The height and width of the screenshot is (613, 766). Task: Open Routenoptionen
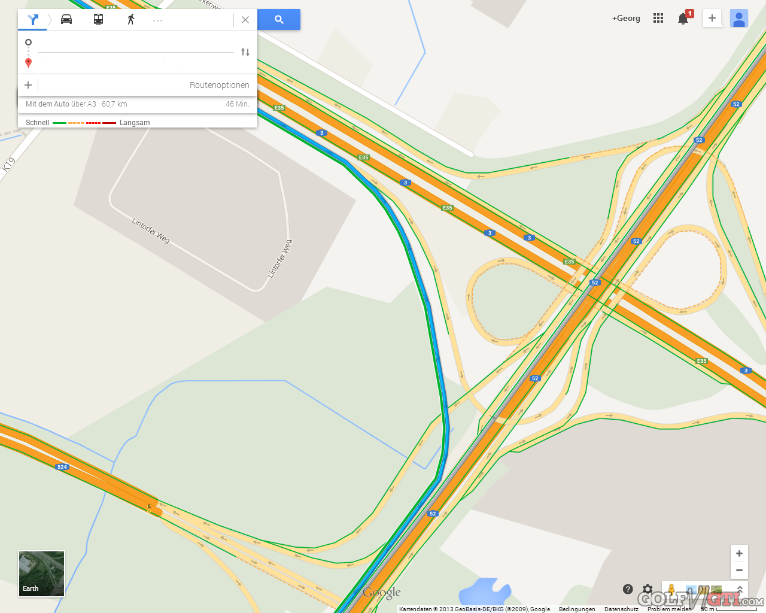[220, 85]
